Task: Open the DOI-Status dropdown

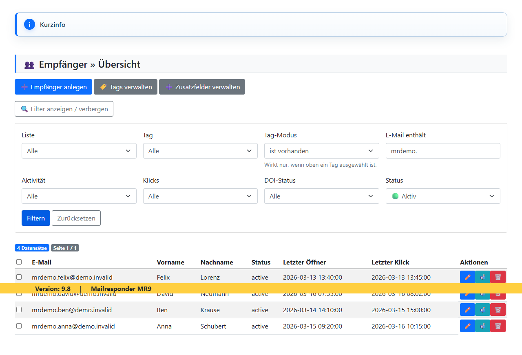Action: coord(321,196)
